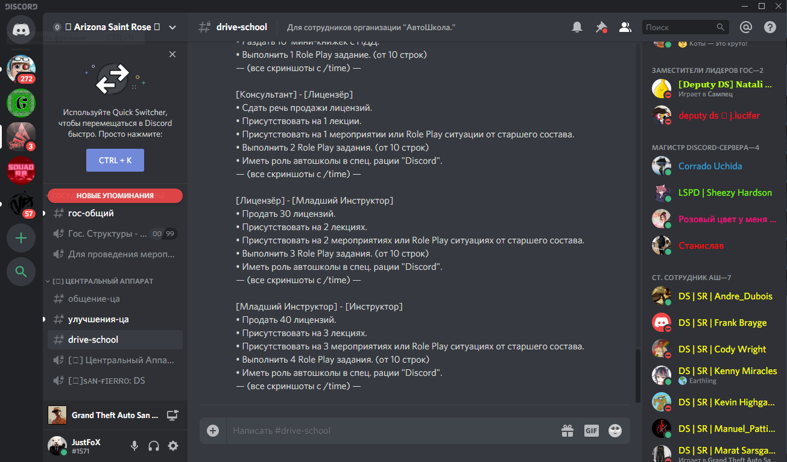Viewport: 787px width, 462px height.
Task: Open the GIF picker
Action: click(x=591, y=431)
